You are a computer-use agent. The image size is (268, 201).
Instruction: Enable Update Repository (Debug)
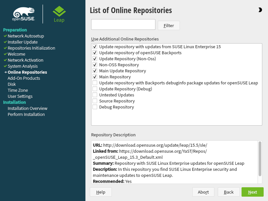[95, 89]
